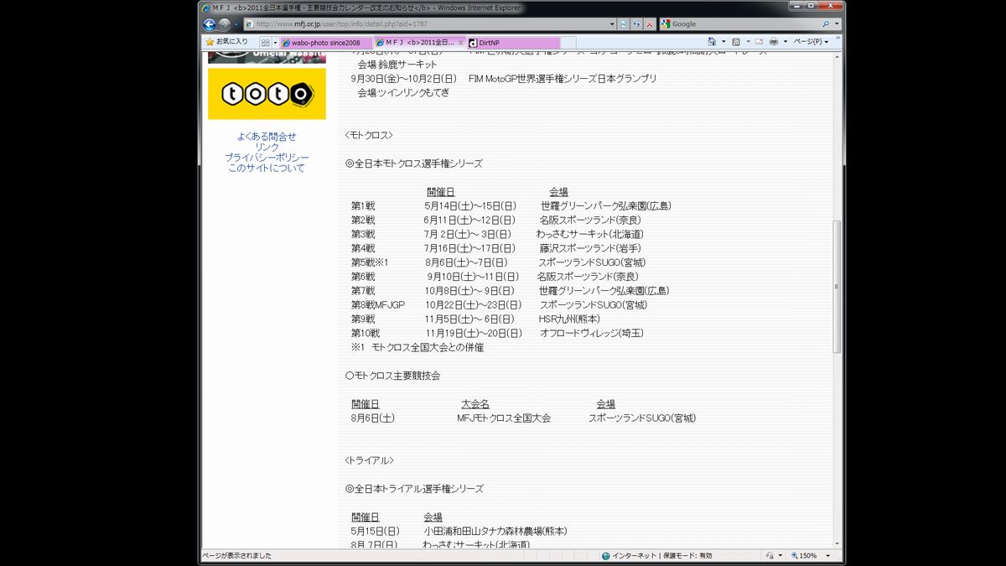Stop loading with the red X icon
Viewport: 1006px width, 566px height.
click(x=650, y=24)
